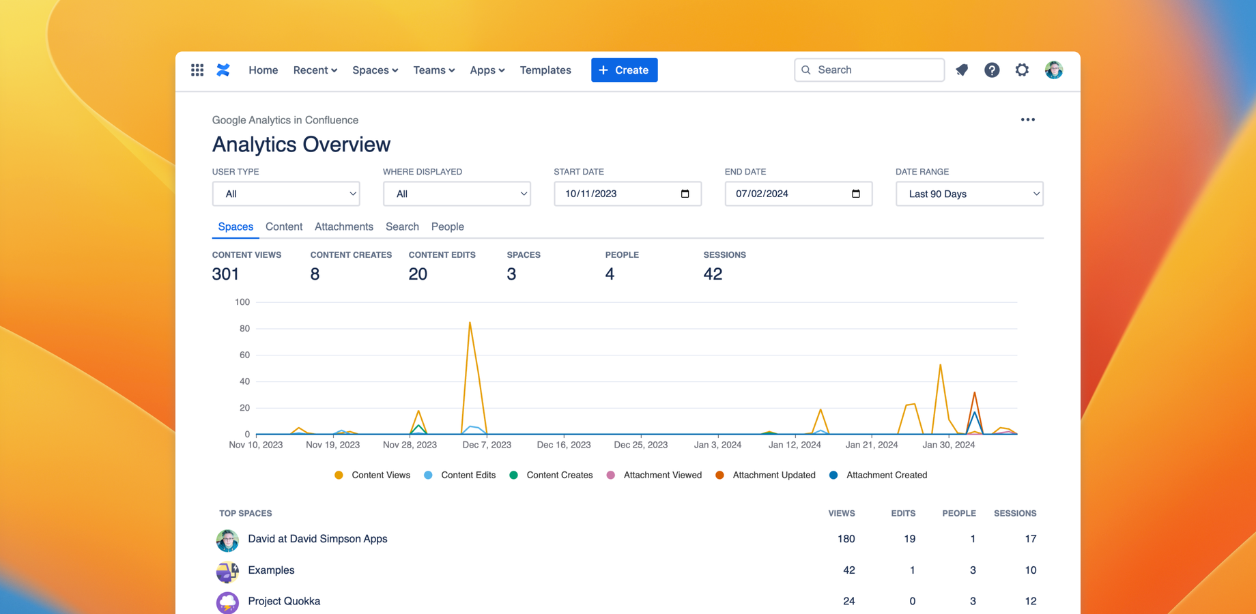The height and width of the screenshot is (614, 1256).
Task: Click the Sessions metric value 42
Action: click(713, 274)
